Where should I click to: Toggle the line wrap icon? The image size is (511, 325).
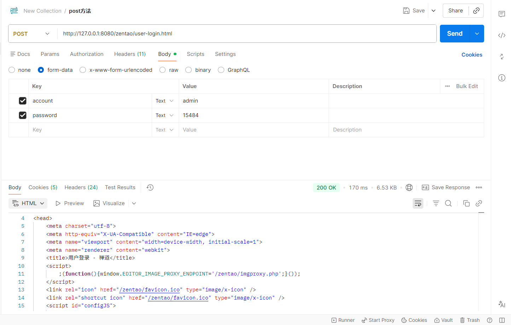[418, 203]
